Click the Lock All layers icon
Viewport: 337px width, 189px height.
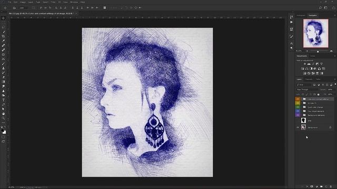click(318, 94)
